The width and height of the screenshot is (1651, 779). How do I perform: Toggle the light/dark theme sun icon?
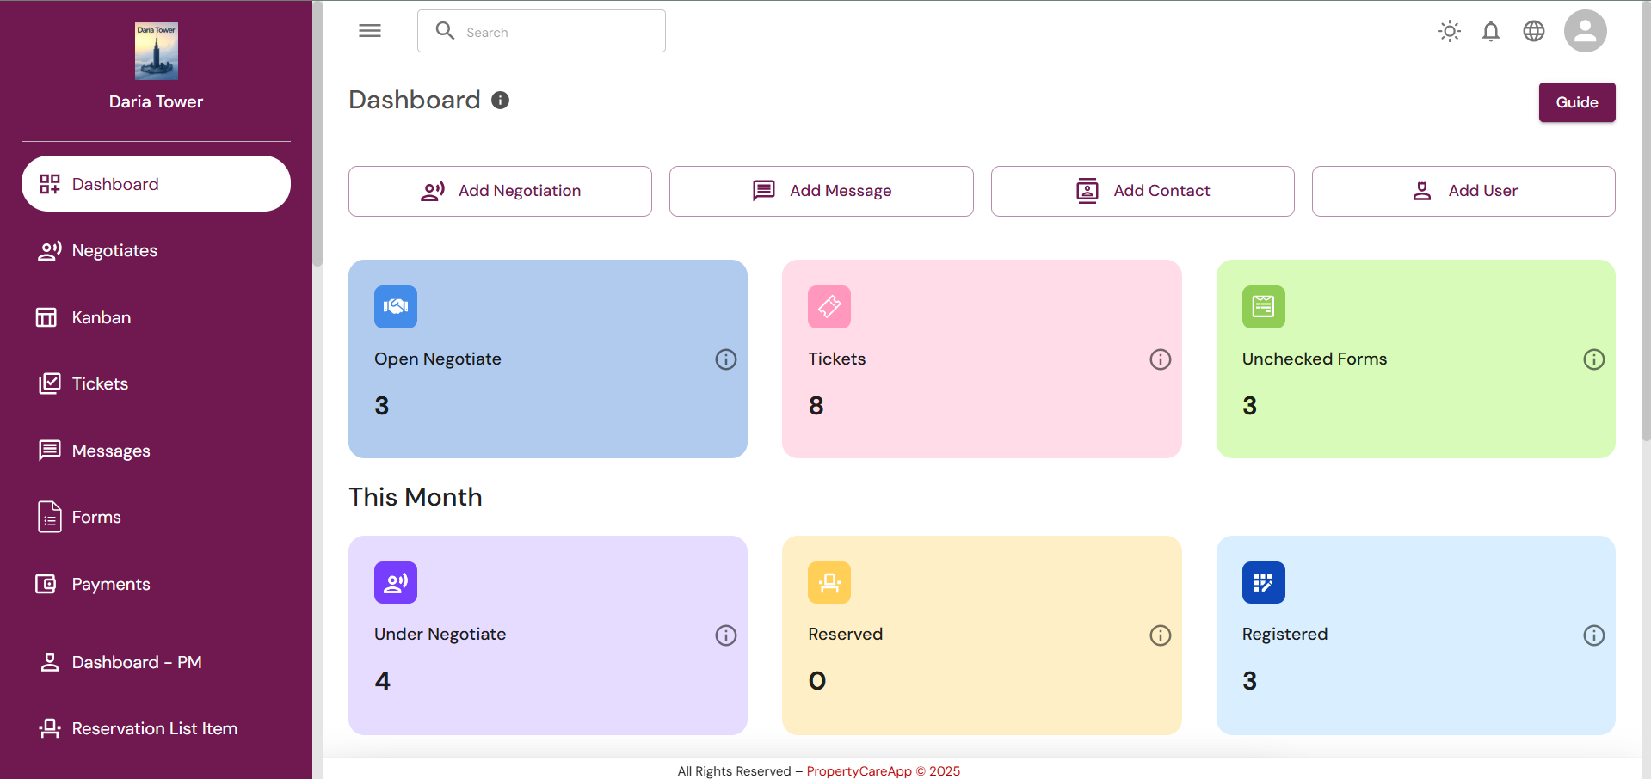[1450, 32]
